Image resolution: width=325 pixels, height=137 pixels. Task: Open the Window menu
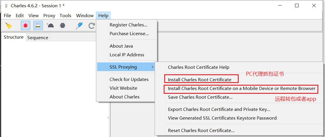pos(85,15)
